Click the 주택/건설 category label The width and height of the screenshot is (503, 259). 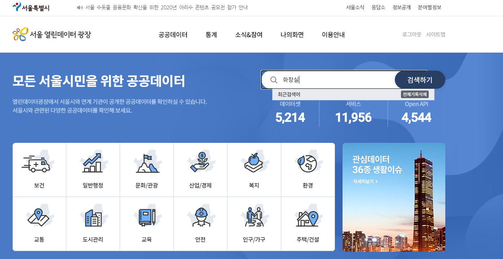(x=308, y=240)
